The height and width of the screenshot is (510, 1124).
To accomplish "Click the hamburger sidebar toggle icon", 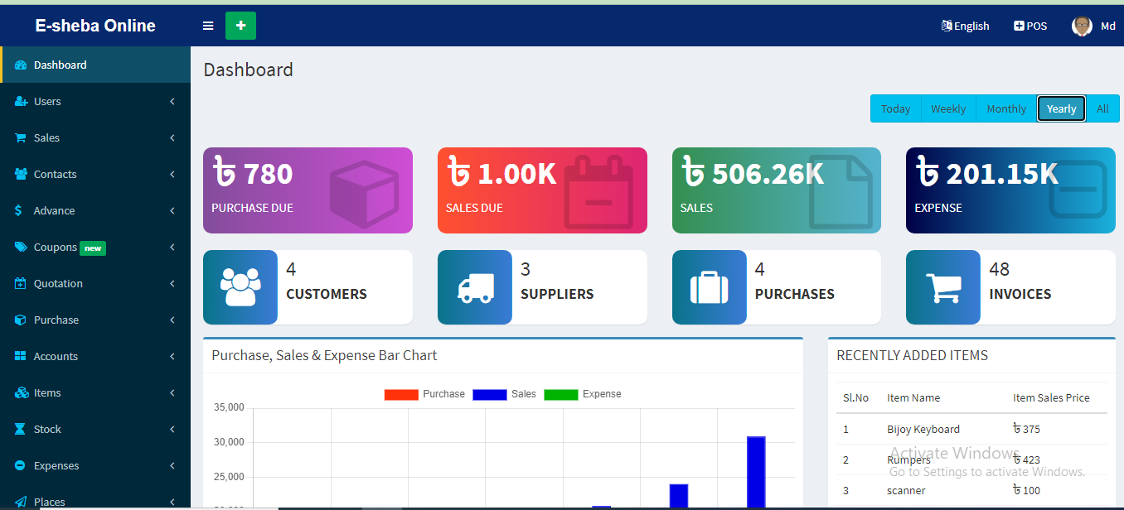I will 208,26.
